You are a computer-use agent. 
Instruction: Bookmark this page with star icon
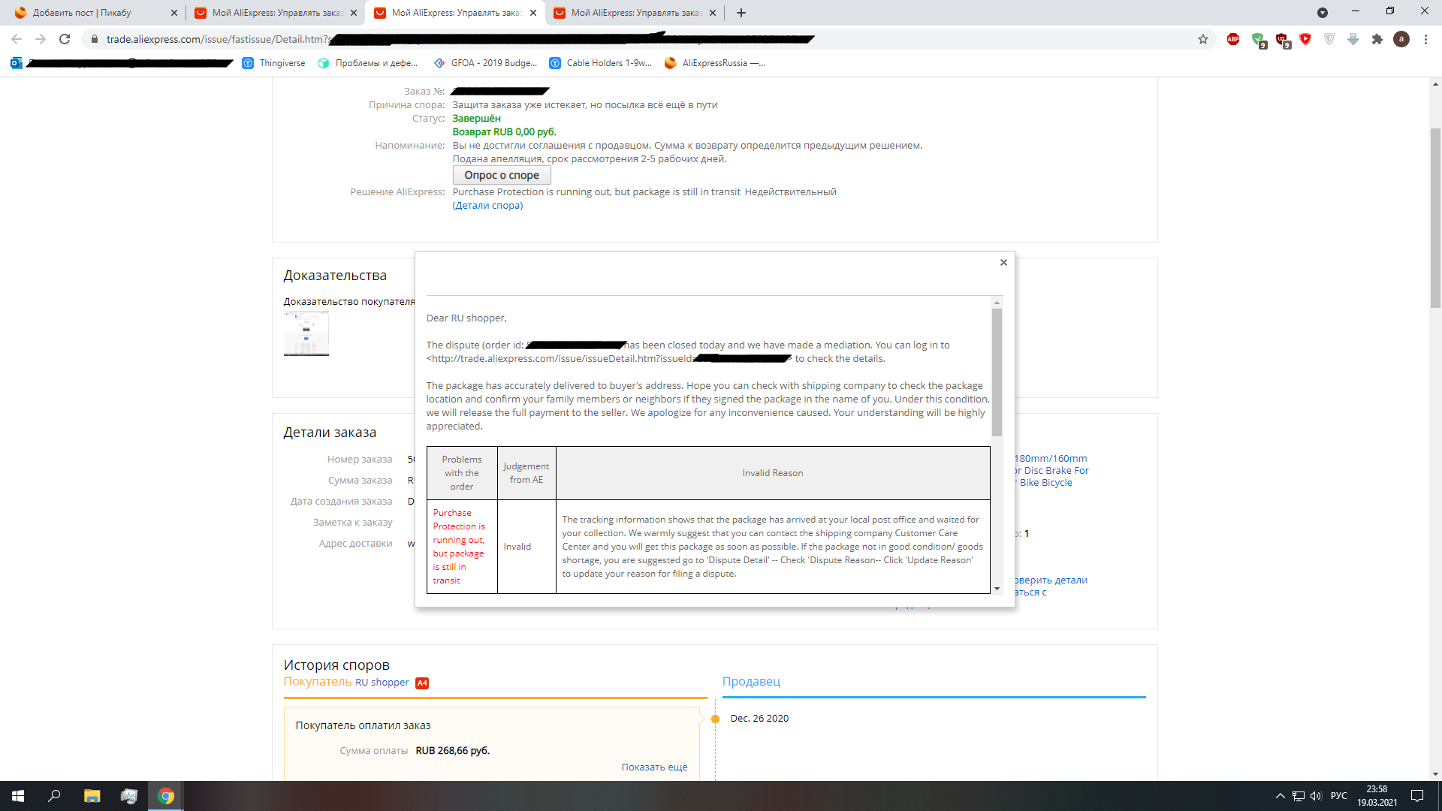[x=1203, y=39]
